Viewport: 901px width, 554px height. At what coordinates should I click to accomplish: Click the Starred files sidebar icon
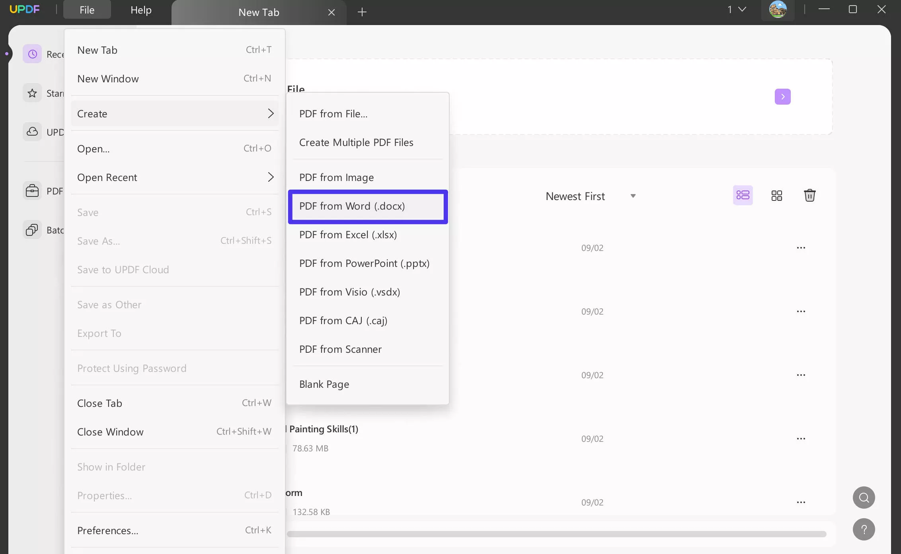[32, 93]
